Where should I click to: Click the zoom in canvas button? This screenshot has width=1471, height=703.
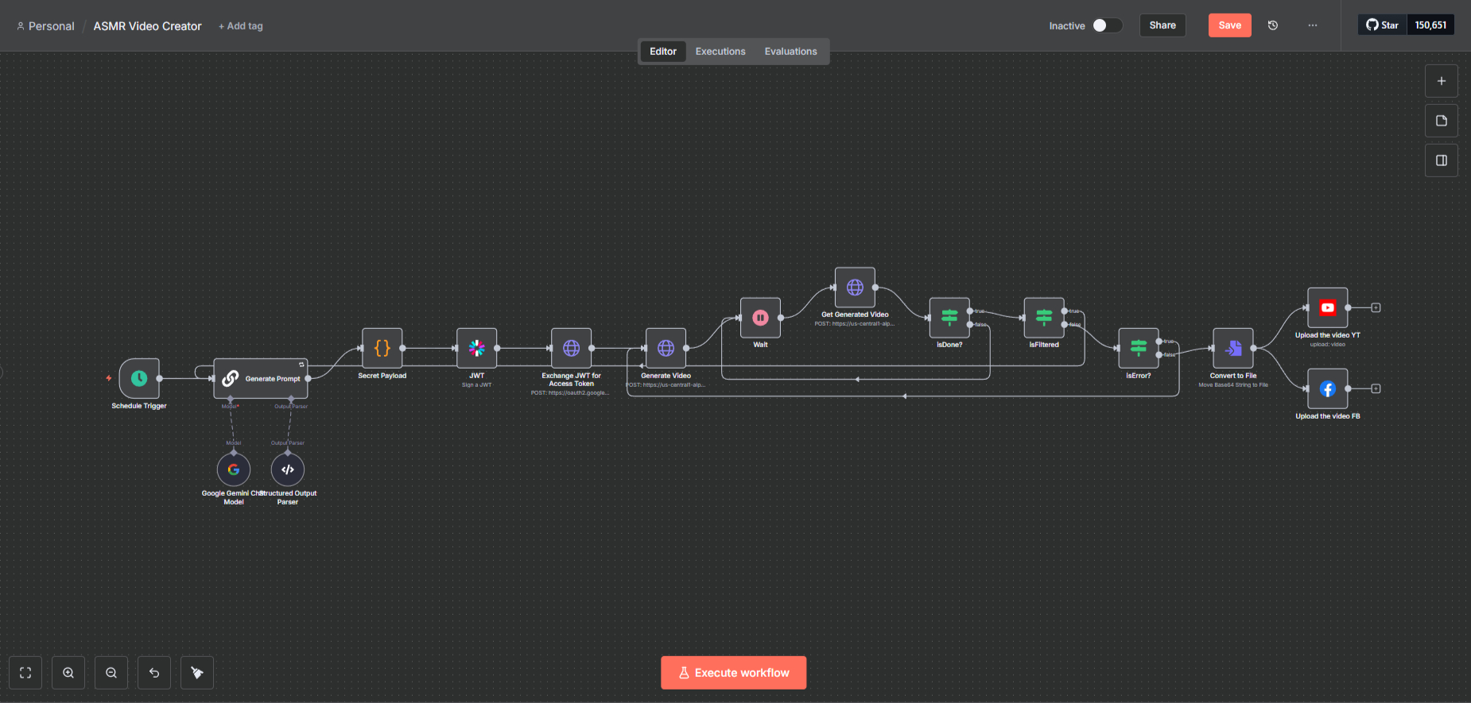coord(68,673)
